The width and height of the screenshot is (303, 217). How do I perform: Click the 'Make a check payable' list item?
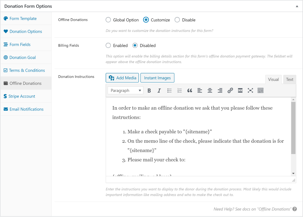pos(169,132)
